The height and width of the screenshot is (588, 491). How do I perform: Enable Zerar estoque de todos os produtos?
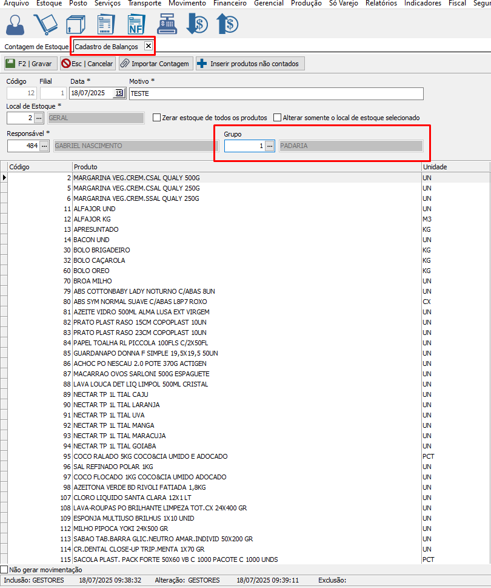point(157,118)
